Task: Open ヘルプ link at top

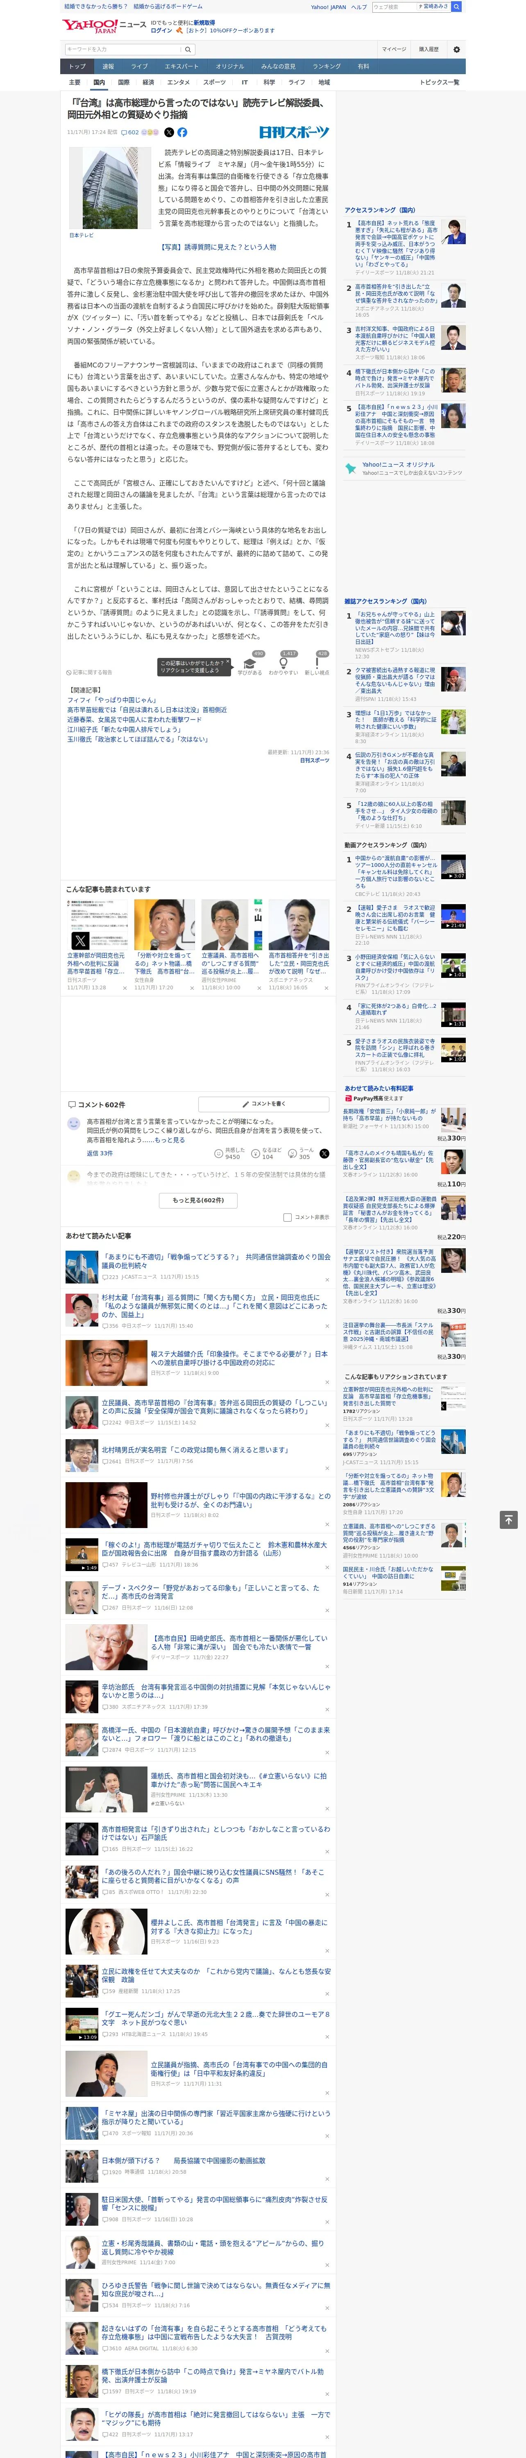Action: coord(359,7)
